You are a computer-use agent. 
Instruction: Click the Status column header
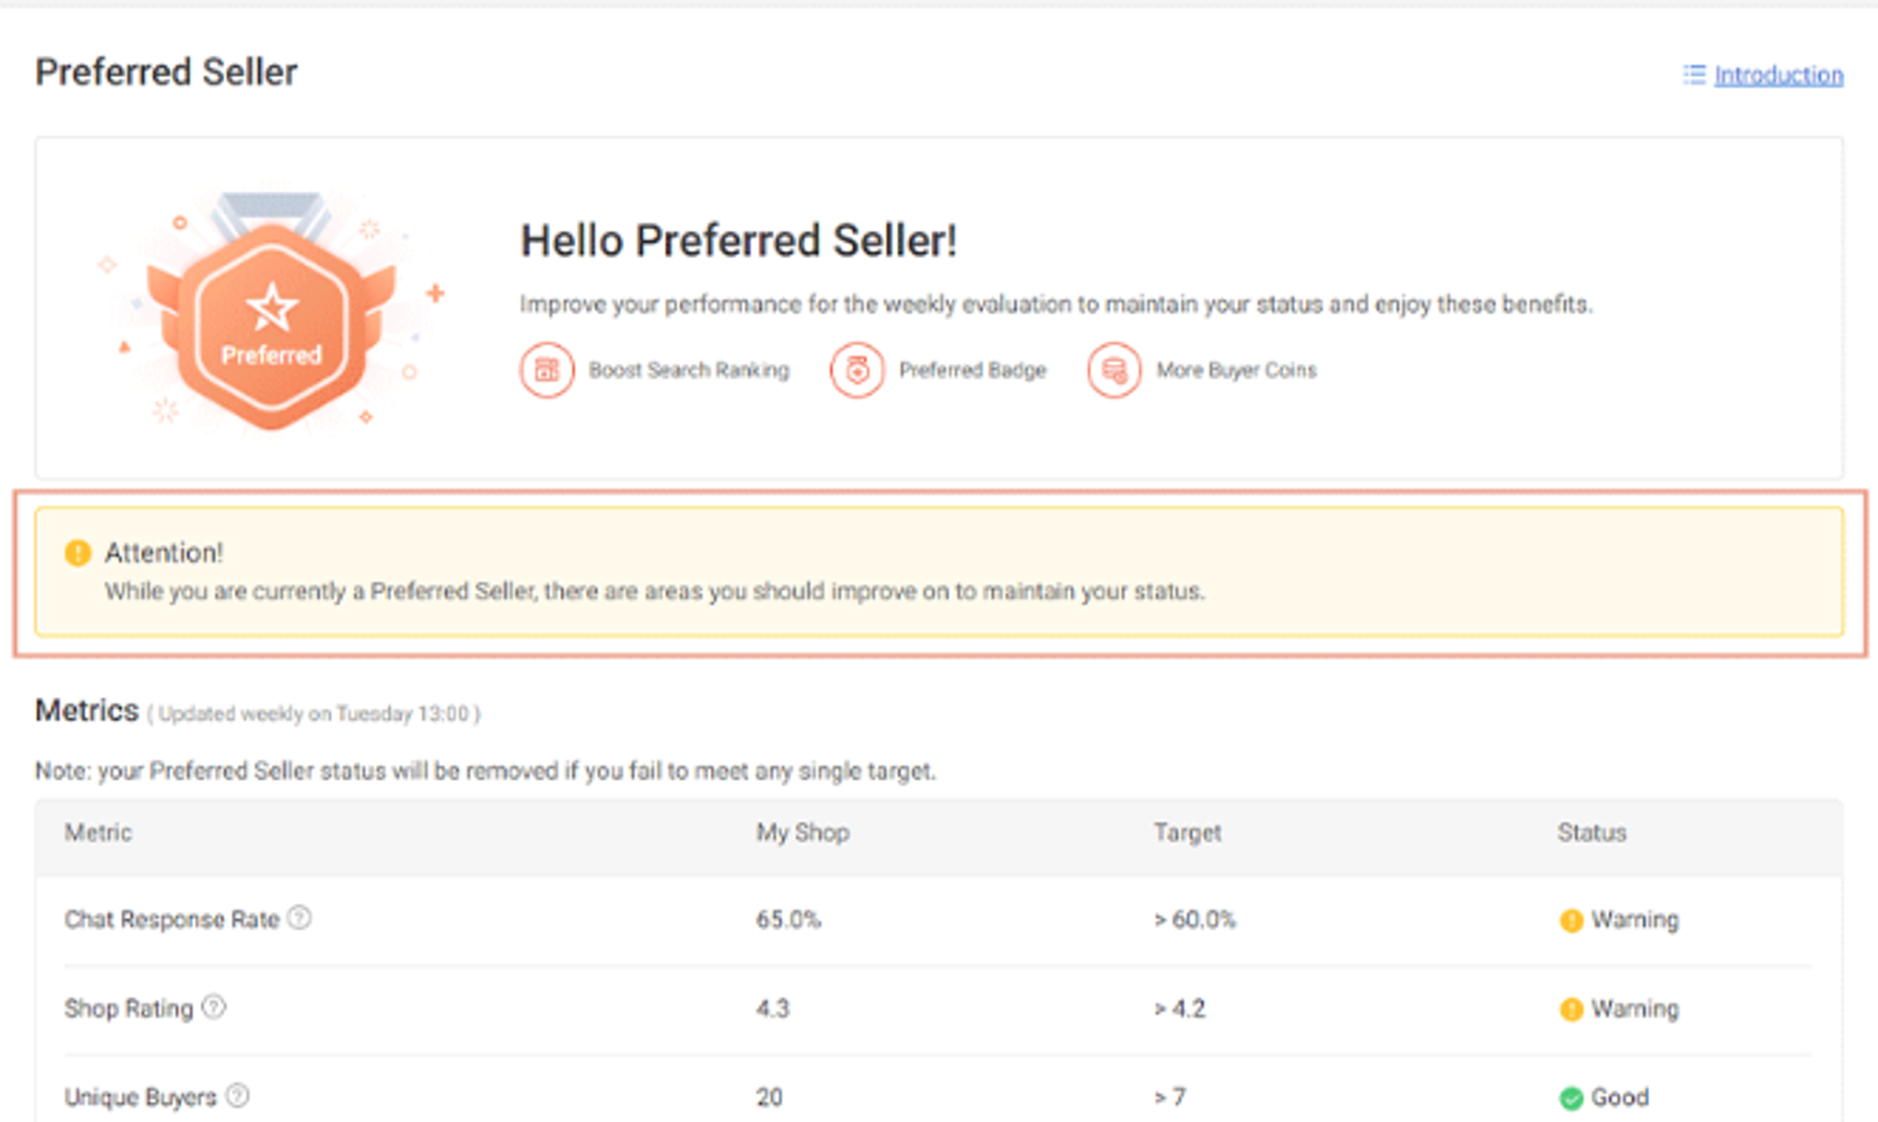point(1592,833)
